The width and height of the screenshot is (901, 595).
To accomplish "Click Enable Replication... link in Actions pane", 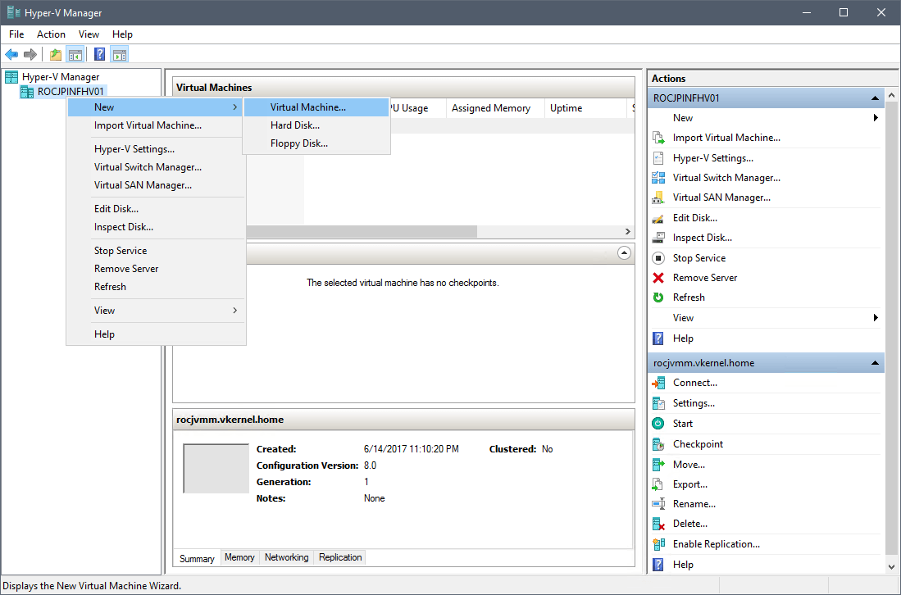I will tap(716, 544).
